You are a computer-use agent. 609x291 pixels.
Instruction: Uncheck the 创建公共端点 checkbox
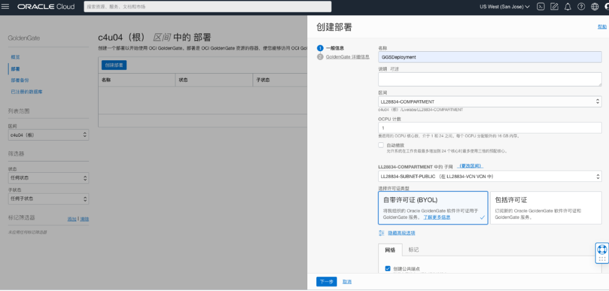point(387,268)
